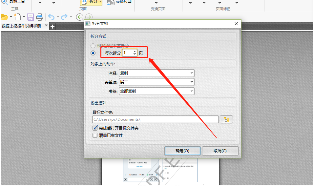Open the 表单域 dropdown showing 展平

coord(156,82)
